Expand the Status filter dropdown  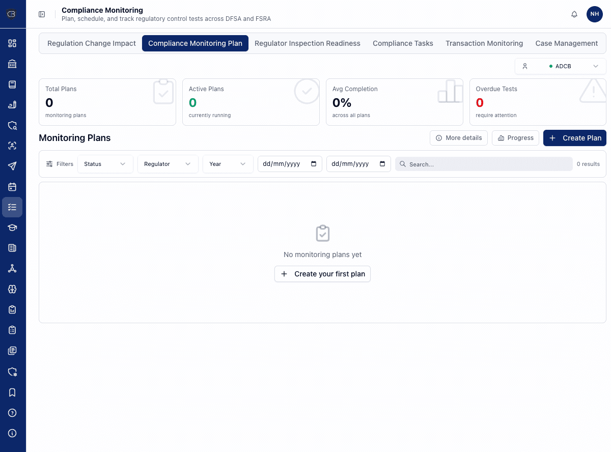pos(105,164)
